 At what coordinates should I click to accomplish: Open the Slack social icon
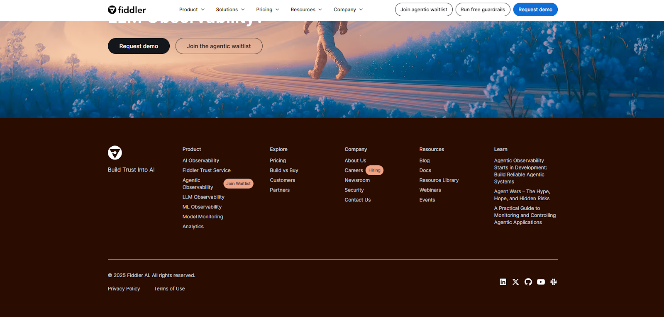click(554, 282)
